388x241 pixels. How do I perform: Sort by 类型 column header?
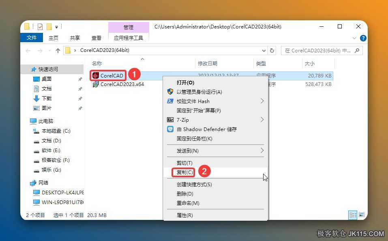tap(261, 64)
